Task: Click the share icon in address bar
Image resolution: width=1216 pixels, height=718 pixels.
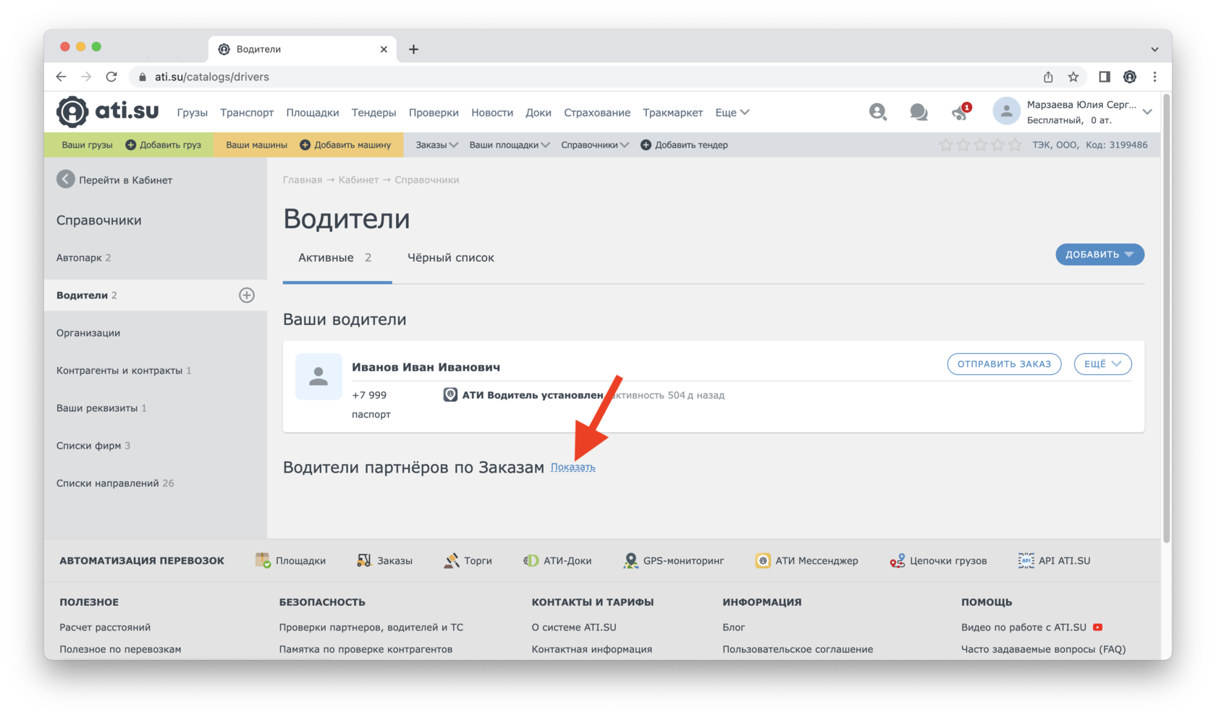Action: coord(1048,77)
